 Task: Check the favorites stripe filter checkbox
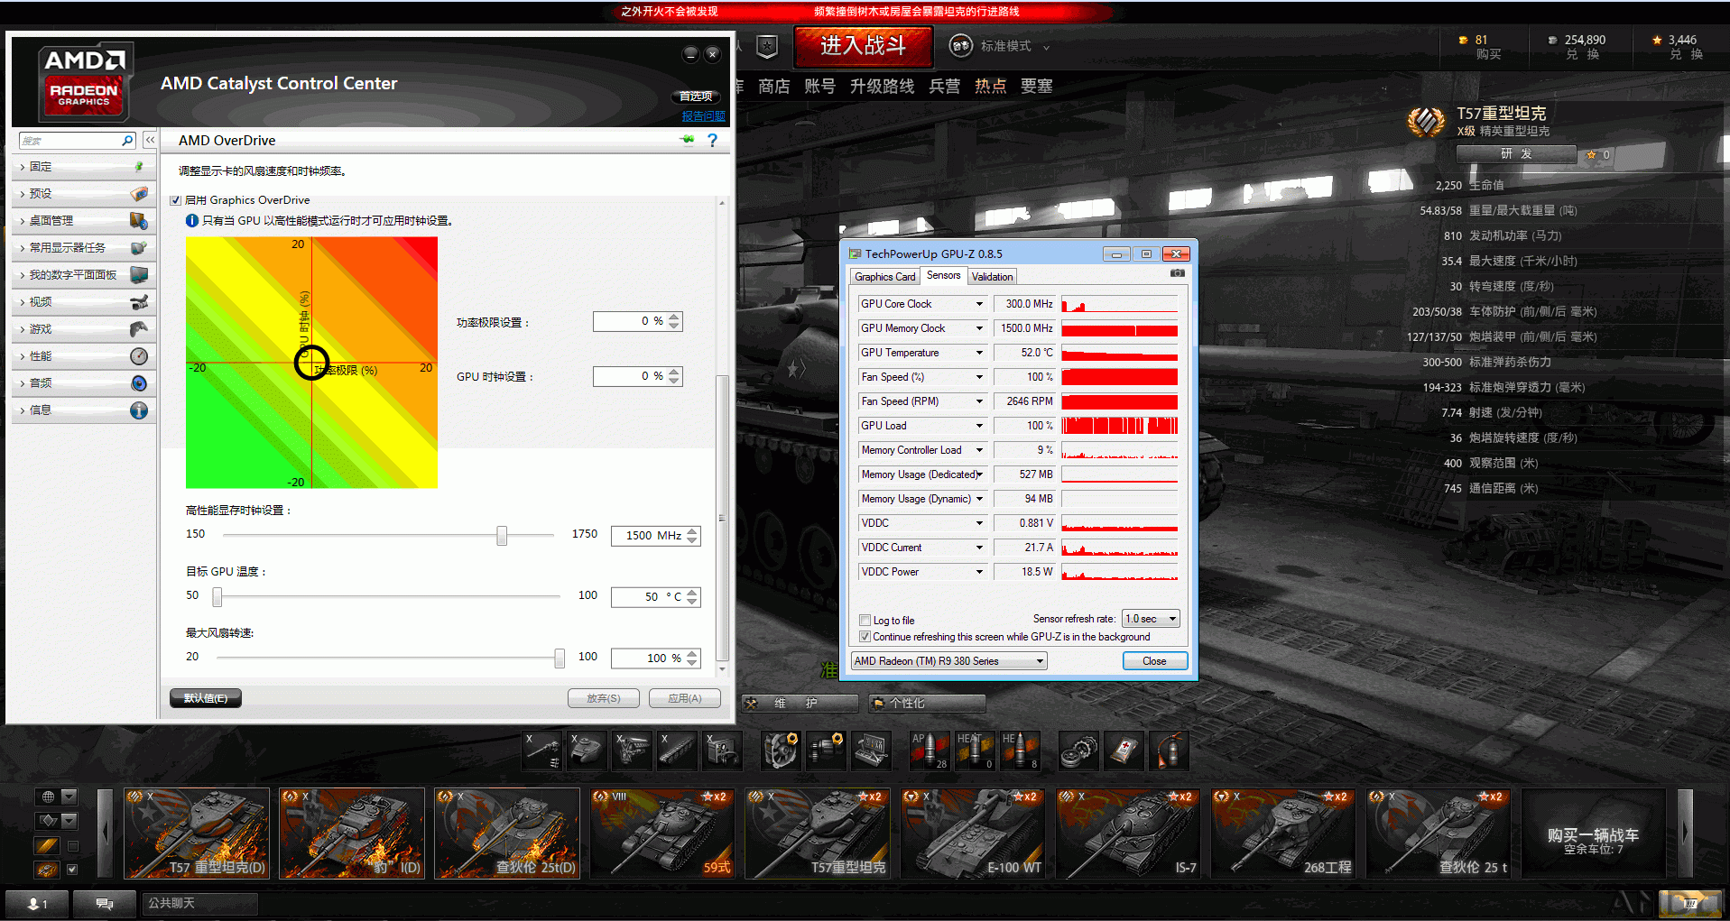pos(72,845)
